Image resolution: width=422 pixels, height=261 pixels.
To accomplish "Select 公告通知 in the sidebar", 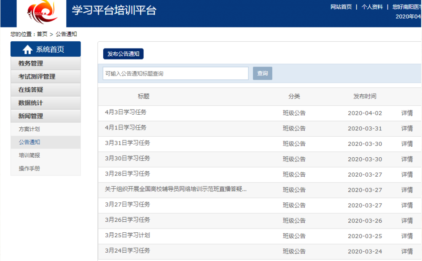I will coord(29,142).
